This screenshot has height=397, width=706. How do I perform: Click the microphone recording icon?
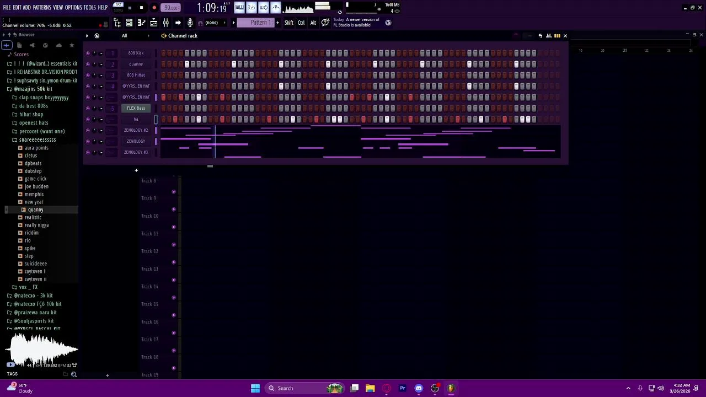pyautogui.click(x=190, y=23)
